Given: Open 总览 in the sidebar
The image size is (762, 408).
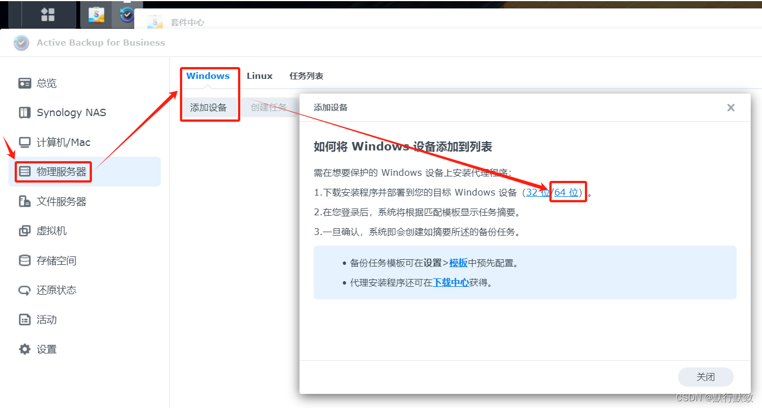Looking at the screenshot, I should 85,83.
